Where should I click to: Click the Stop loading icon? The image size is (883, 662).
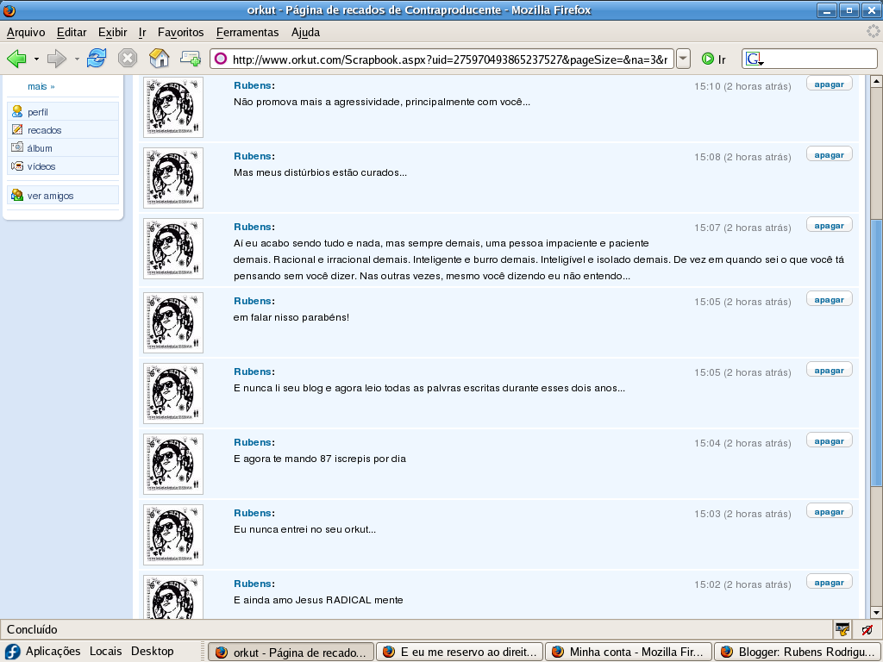point(128,58)
